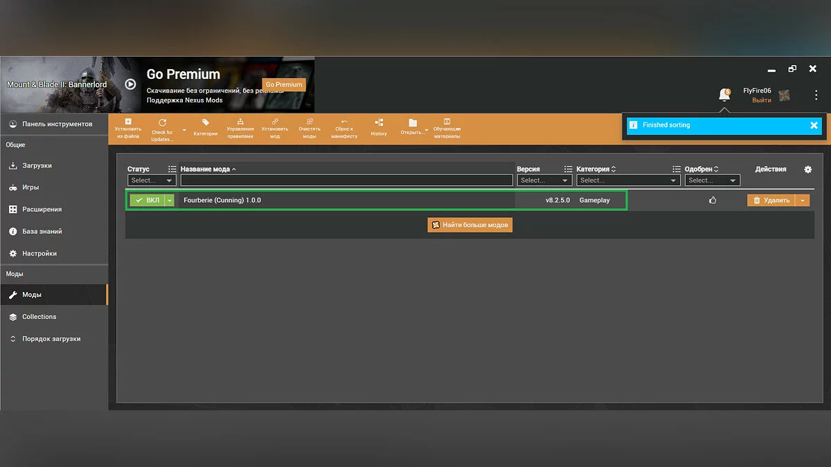Open Tutorials (Обучающие материалы) icon
This screenshot has width=831, height=467.
(x=447, y=122)
